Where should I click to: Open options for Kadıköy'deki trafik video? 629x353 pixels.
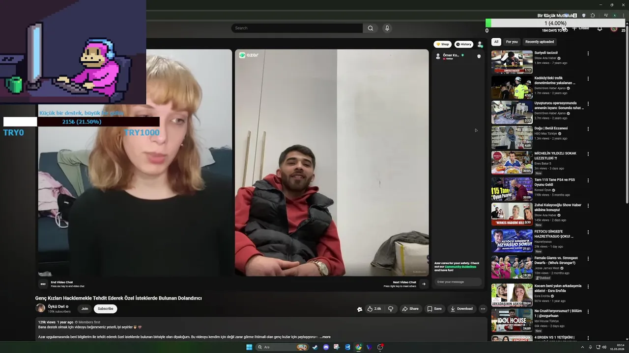click(588, 78)
